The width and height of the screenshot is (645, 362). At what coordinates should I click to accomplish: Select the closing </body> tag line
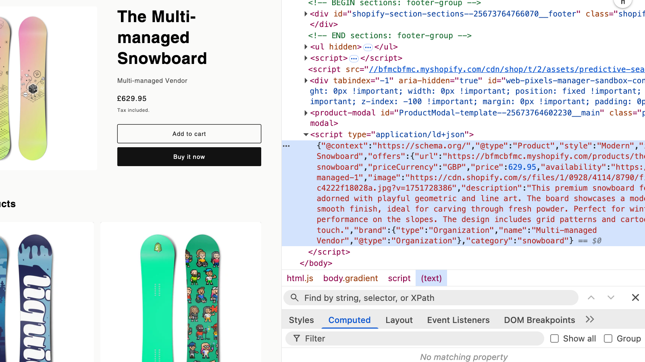click(316, 263)
